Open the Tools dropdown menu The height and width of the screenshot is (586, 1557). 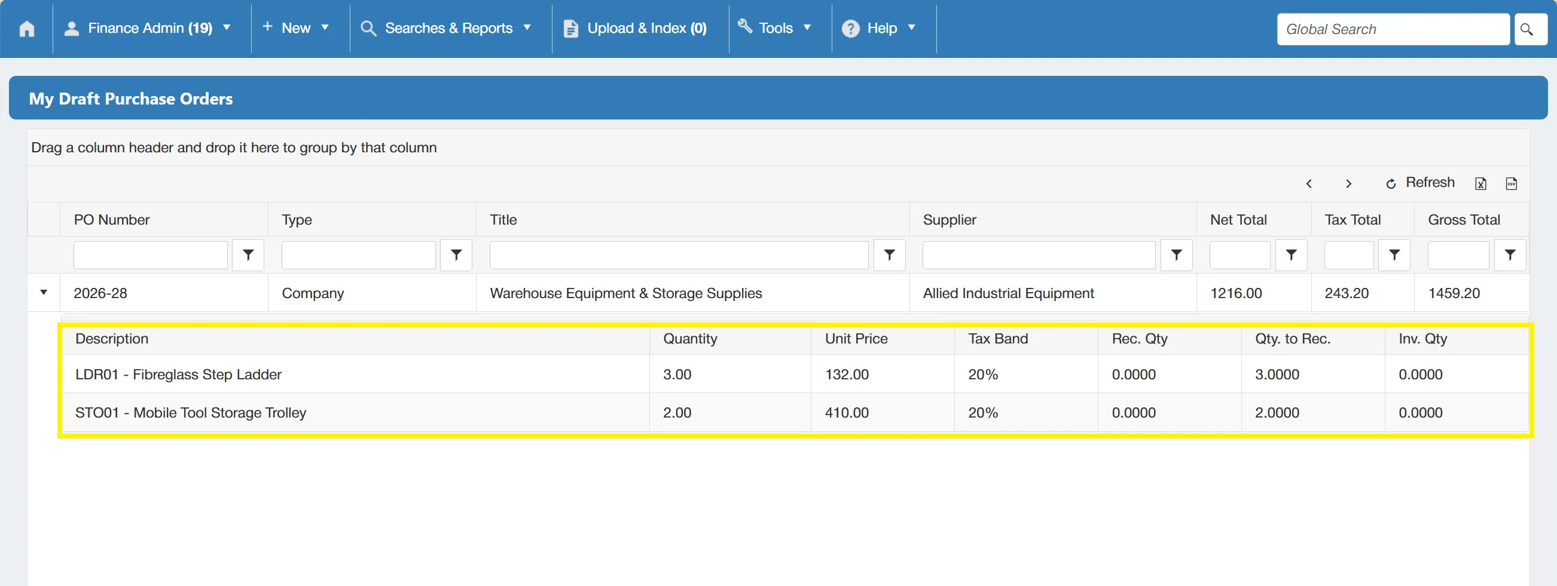click(x=775, y=29)
